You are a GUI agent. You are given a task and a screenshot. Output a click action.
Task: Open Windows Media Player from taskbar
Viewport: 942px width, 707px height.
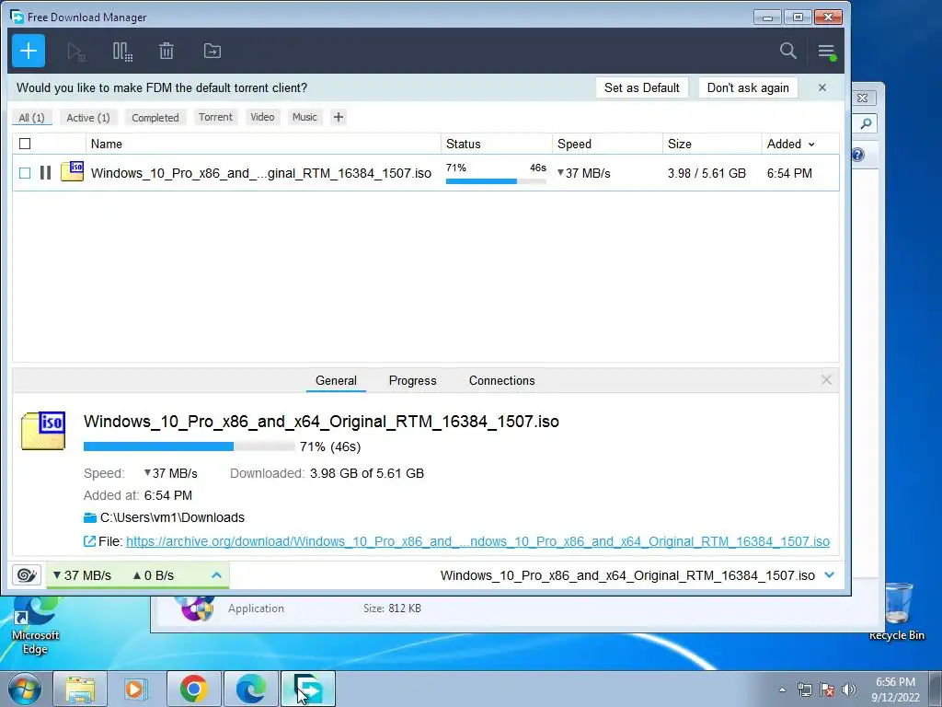136,689
